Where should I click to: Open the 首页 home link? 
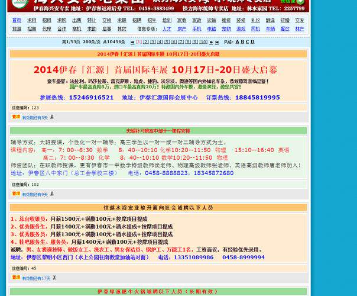tap(17, 20)
